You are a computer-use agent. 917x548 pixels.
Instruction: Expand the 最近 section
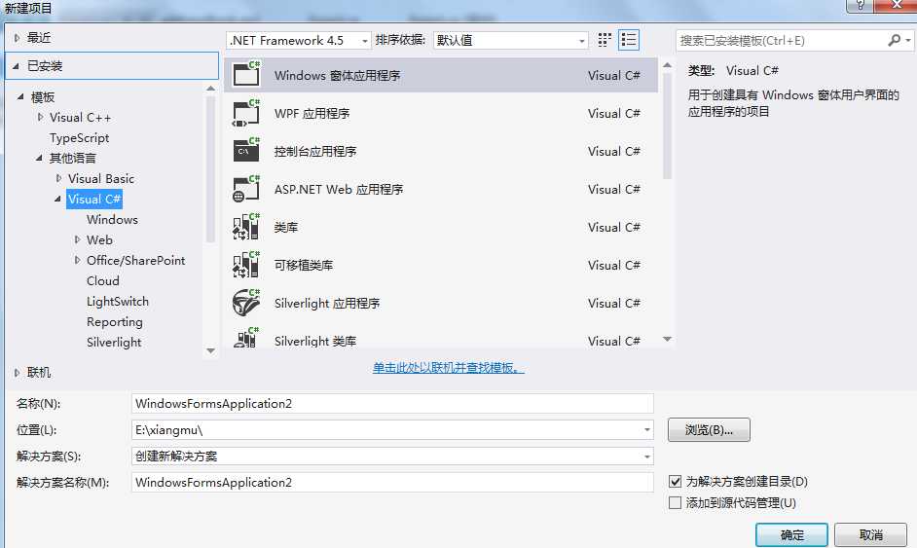click(17, 38)
